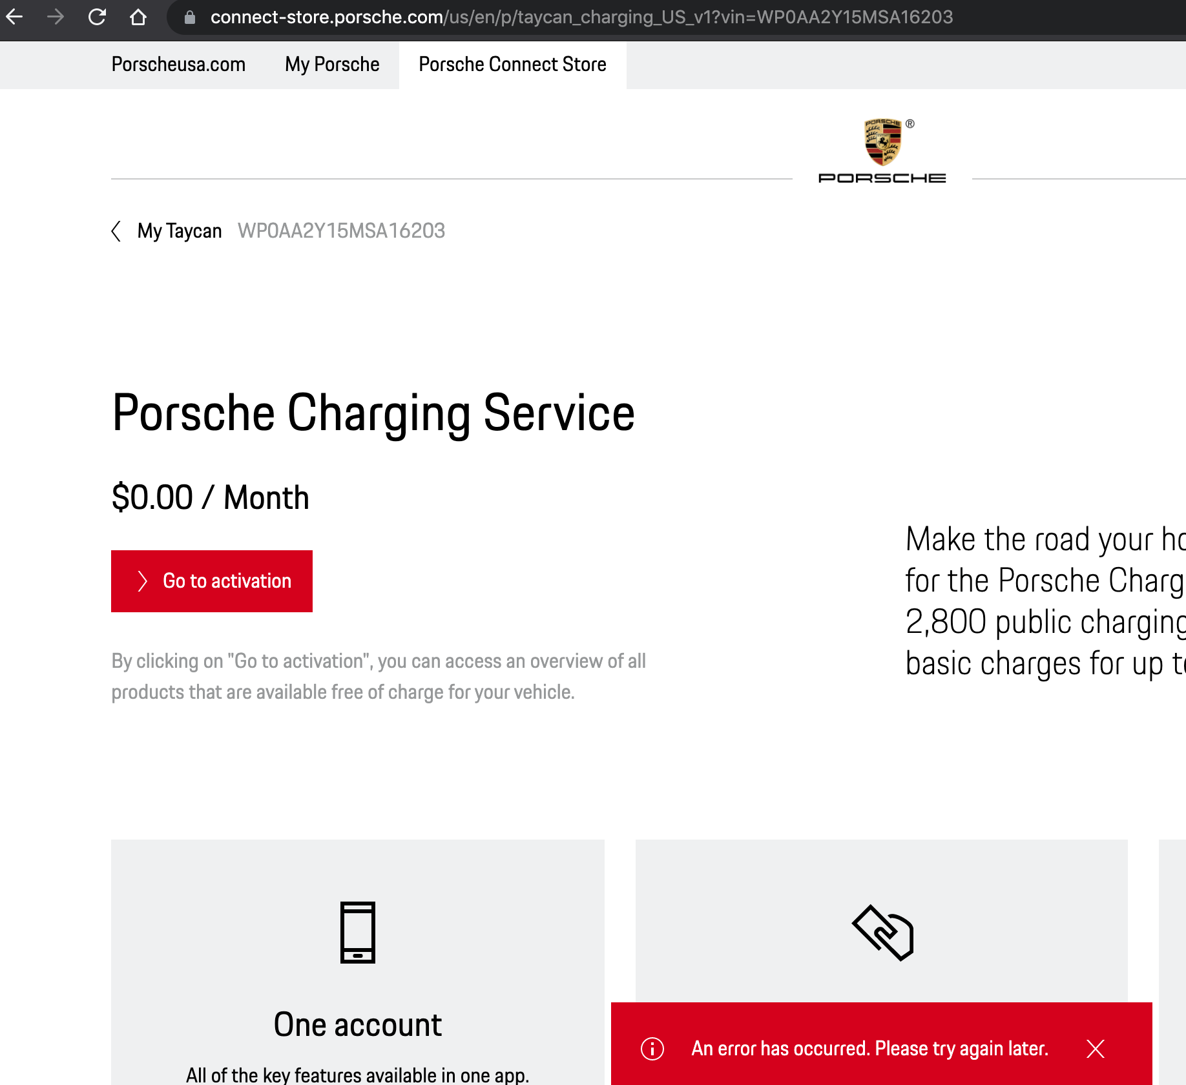Switch to My Porsche tab

332,65
